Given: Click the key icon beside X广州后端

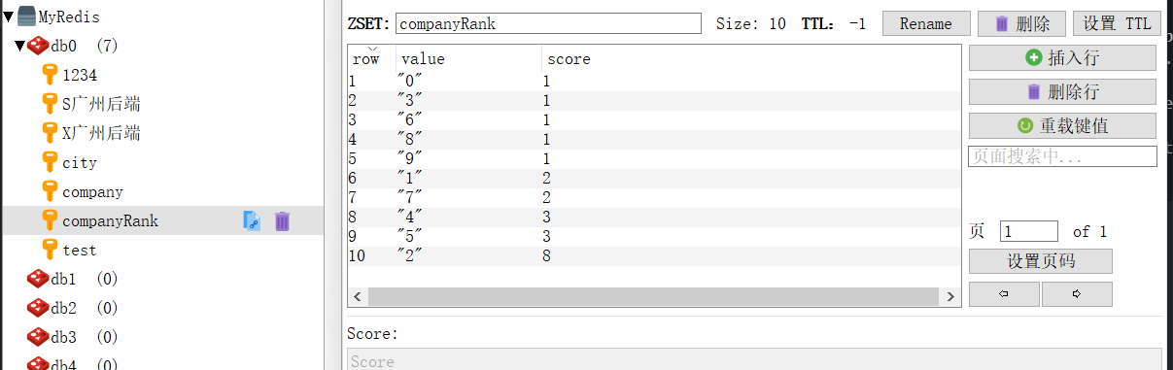Looking at the screenshot, I should tap(51, 133).
